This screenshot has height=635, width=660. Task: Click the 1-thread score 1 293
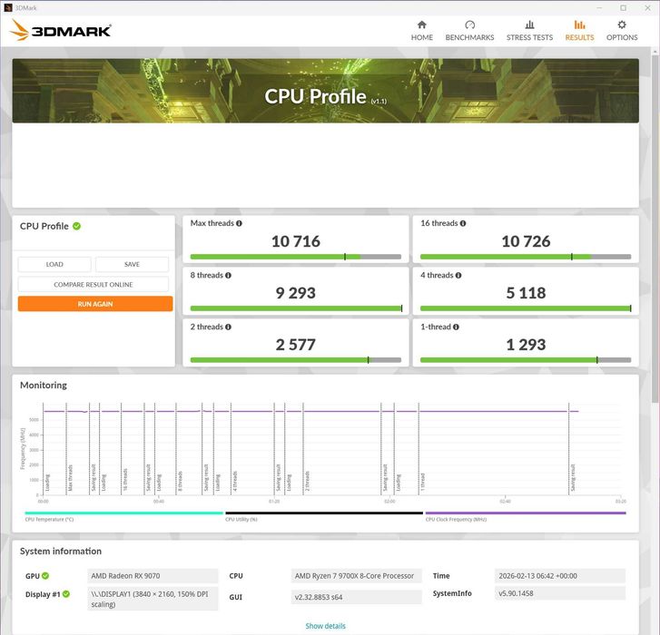[x=526, y=345]
